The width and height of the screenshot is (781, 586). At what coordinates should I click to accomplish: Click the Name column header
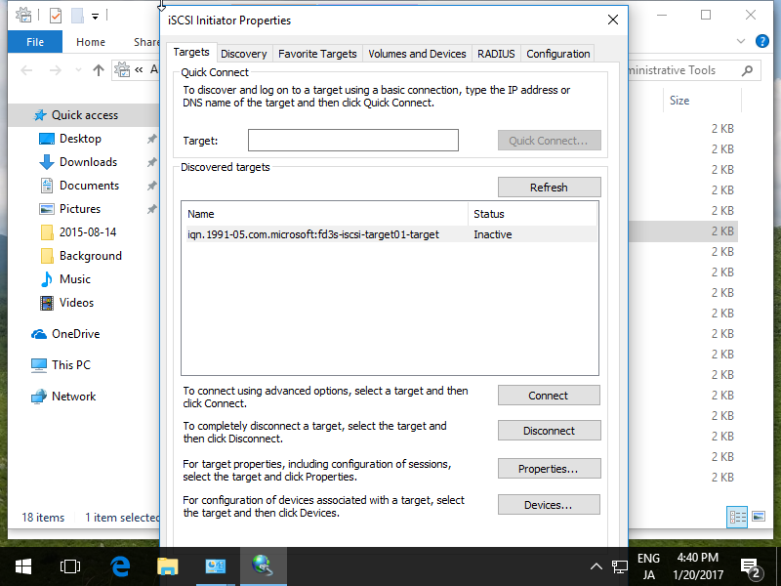325,214
